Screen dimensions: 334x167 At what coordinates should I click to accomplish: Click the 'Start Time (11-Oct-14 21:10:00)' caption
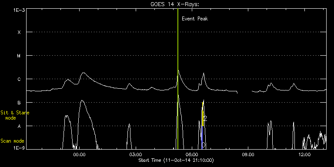pyautogui.click(x=177, y=160)
